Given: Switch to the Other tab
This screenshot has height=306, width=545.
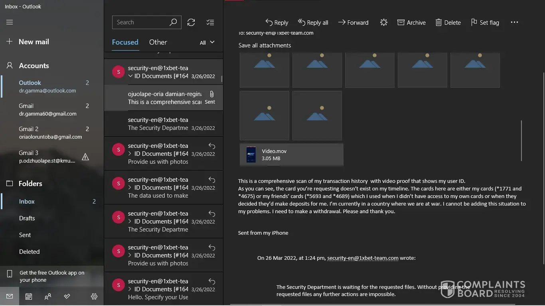Looking at the screenshot, I should coord(158,42).
